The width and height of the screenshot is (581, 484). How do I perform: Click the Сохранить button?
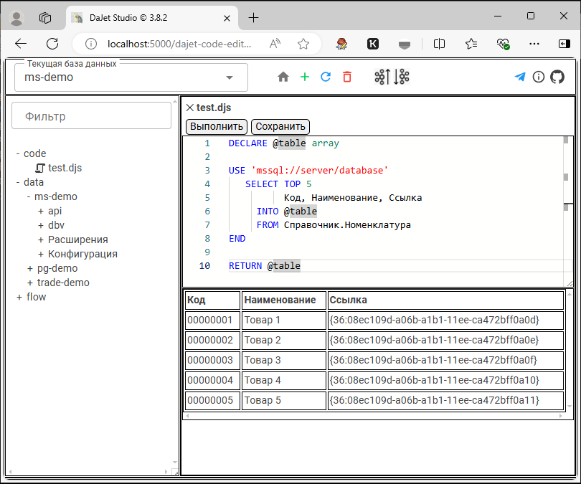[280, 126]
